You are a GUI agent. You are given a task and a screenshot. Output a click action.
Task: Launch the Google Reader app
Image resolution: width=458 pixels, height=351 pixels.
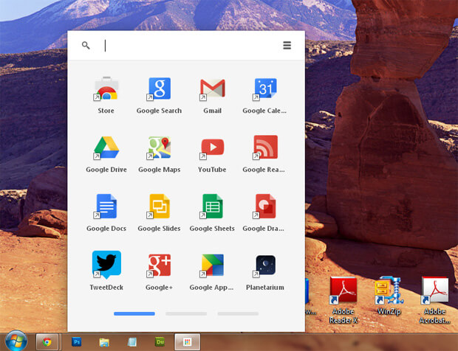[x=265, y=147]
